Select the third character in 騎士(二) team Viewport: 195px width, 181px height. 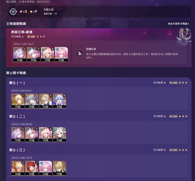[x=45, y=134]
